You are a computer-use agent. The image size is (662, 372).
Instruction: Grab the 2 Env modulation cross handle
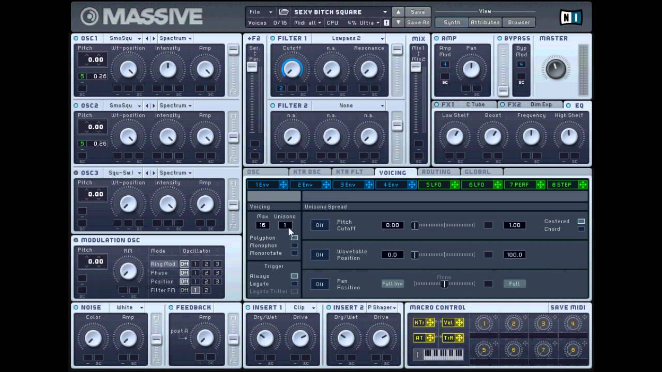point(326,185)
